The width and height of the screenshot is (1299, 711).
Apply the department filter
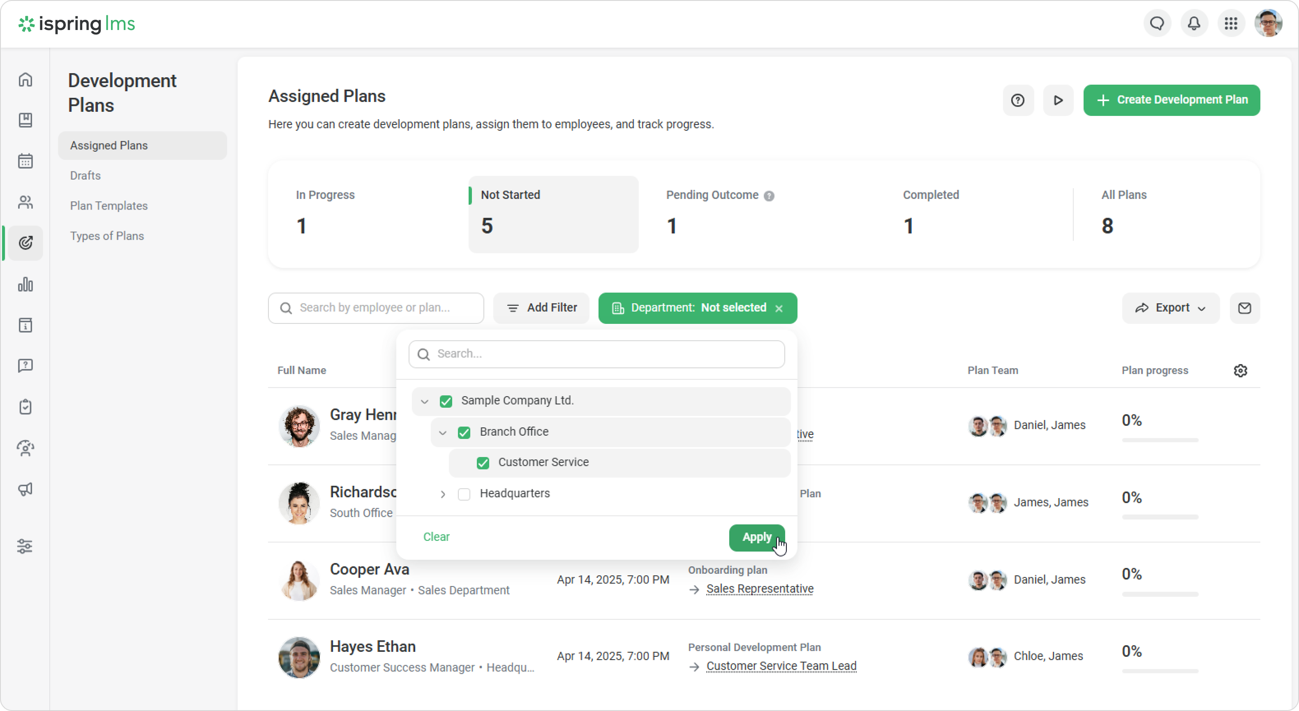click(756, 538)
